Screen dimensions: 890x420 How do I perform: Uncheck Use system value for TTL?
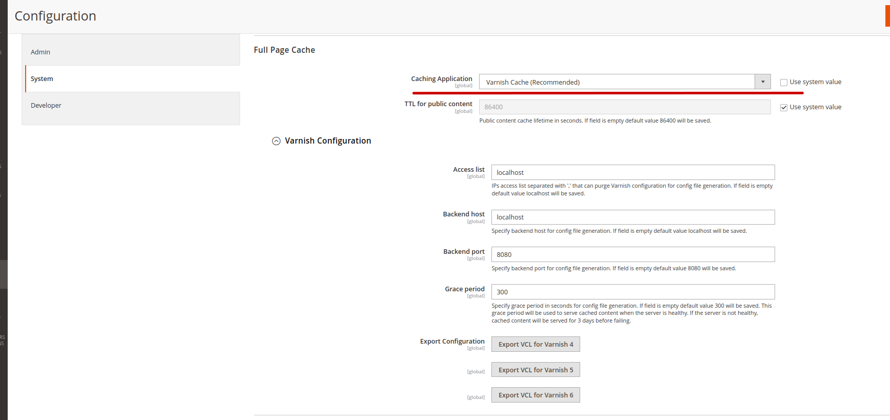[783, 108]
